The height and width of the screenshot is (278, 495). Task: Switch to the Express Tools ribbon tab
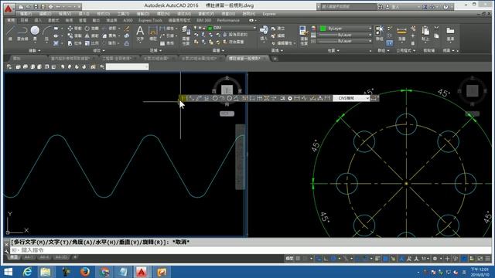pyautogui.click(x=150, y=20)
